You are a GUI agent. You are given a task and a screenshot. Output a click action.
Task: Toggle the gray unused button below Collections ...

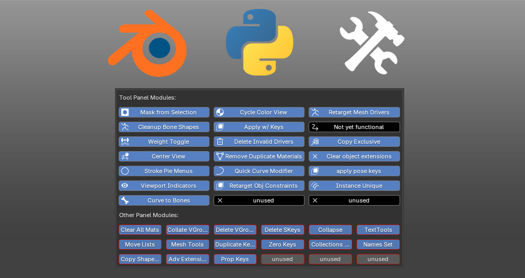[x=330, y=259]
